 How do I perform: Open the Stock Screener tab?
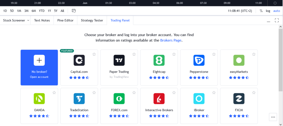14,20
